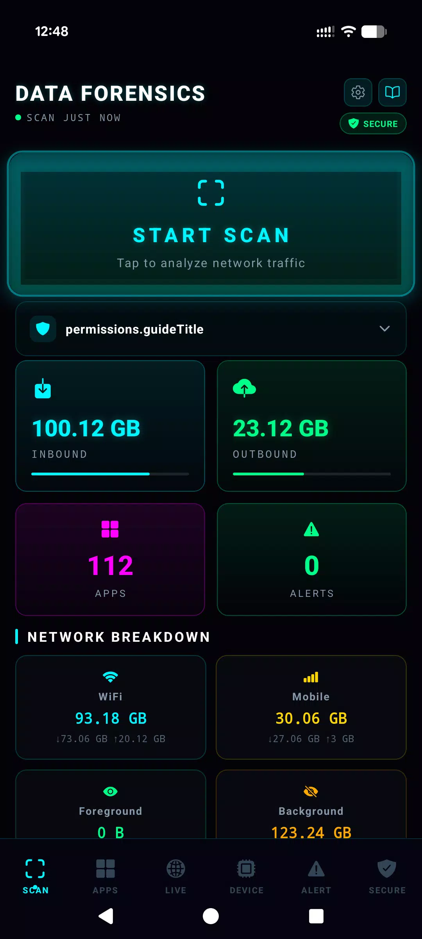Tap the WiFi icon in Network Breakdown

[110, 677]
